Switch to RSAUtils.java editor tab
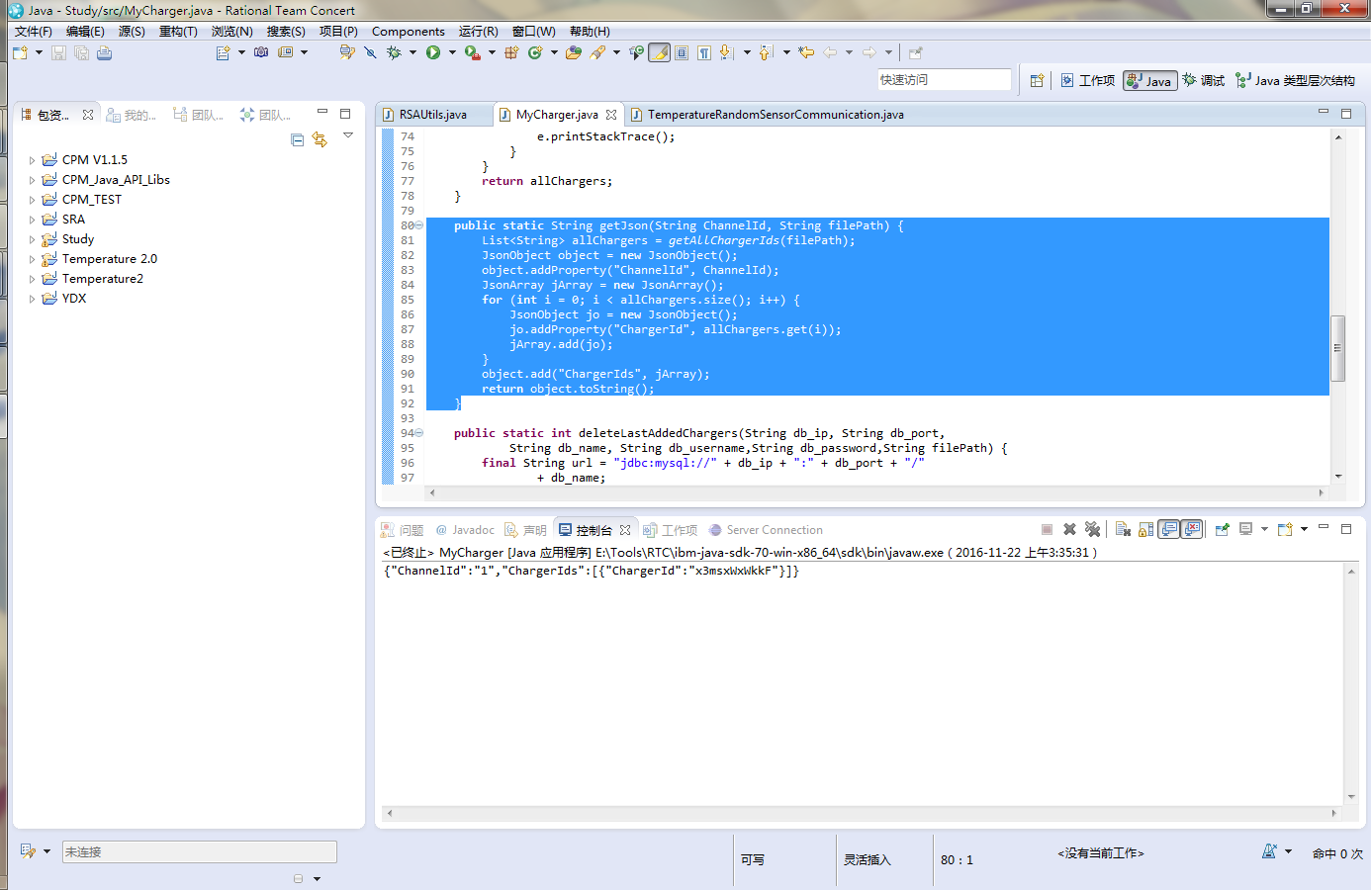 tap(433, 115)
